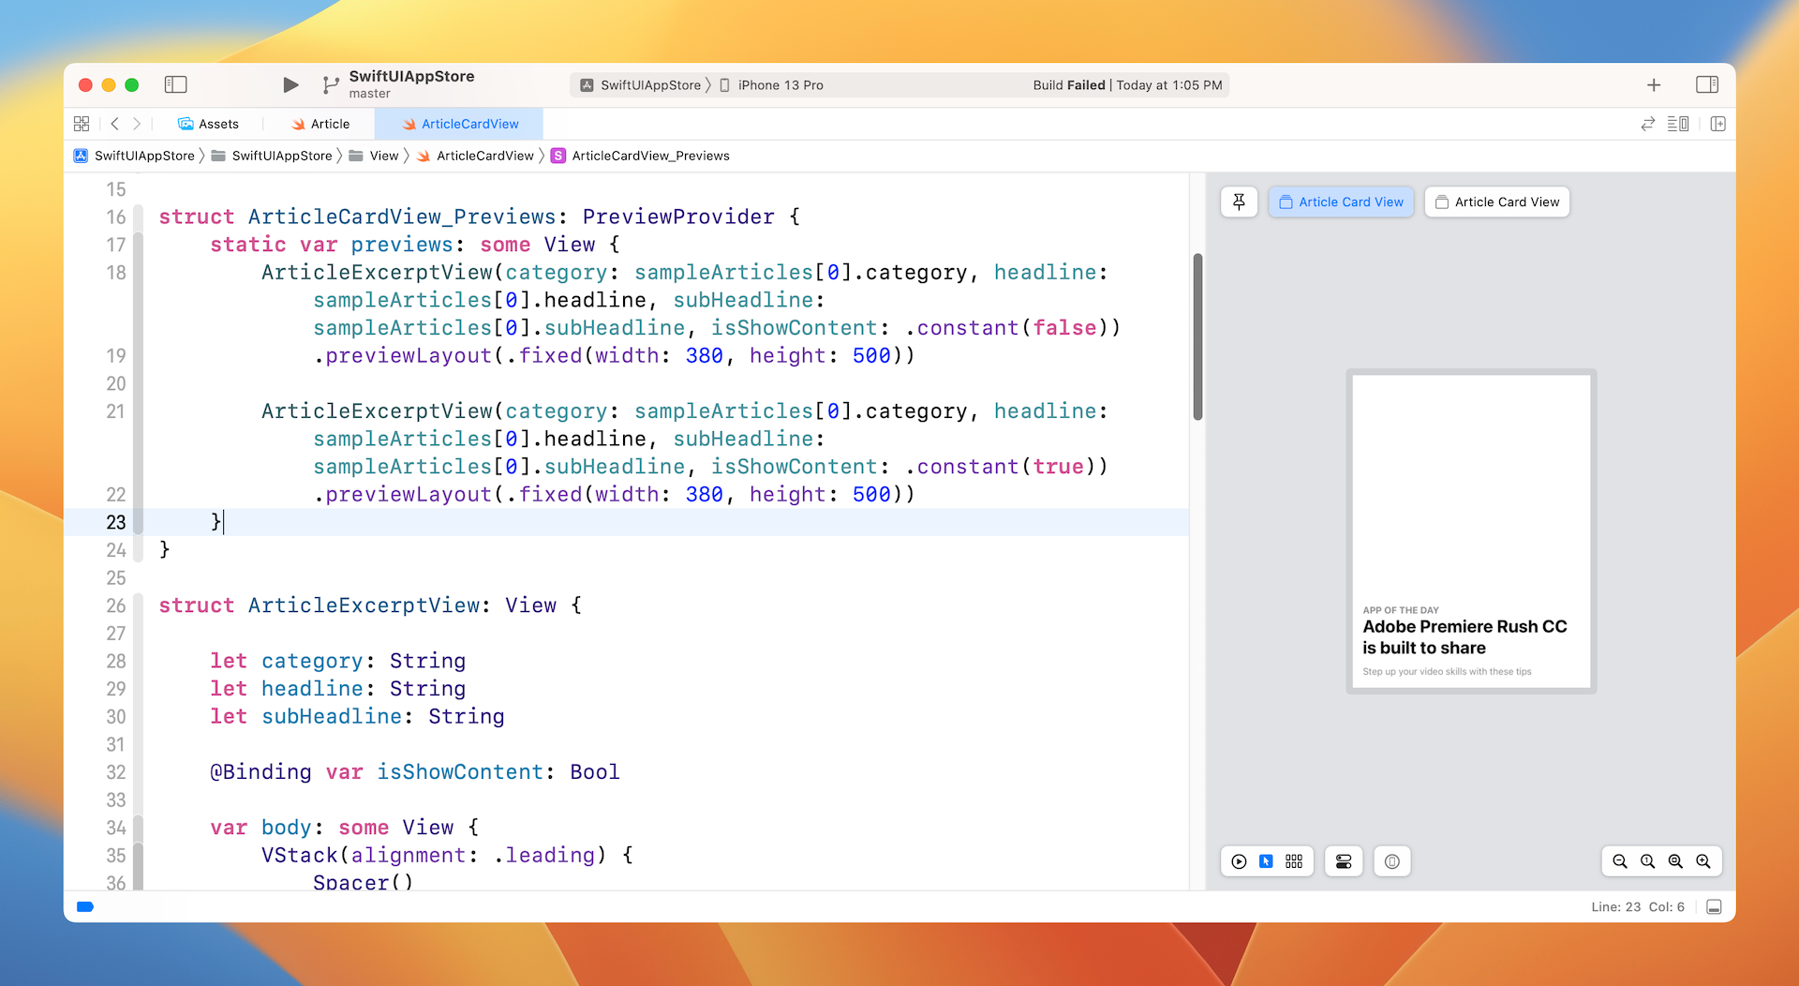Screen dimensions: 1799x986
Task: Open the ArticleCardView_Previews jump bar menu
Action: [x=650, y=156]
